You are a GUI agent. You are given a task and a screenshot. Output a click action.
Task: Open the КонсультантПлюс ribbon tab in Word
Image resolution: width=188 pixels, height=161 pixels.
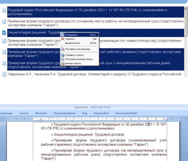pos(127,113)
